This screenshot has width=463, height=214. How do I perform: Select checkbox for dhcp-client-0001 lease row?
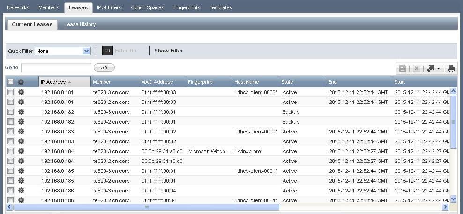10,171
